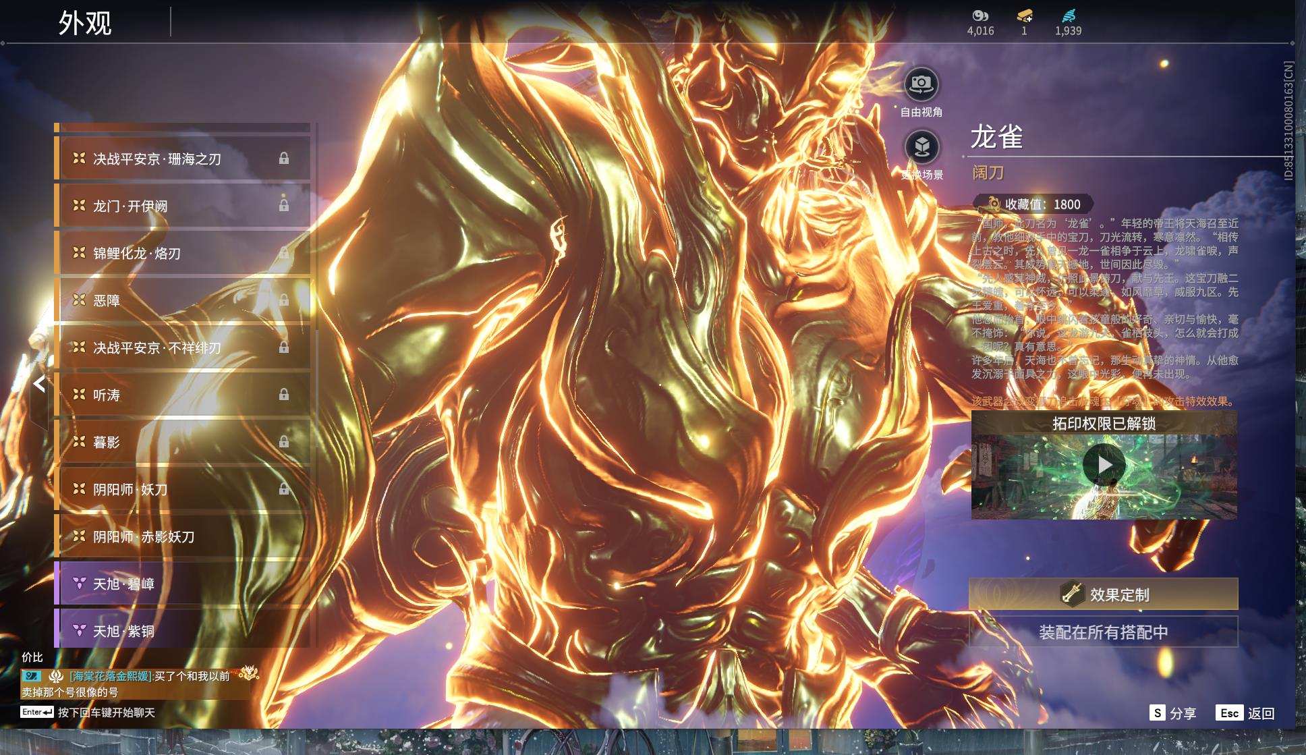
Task: Click the blade icon beside 阴阳师·赤影妖刀
Action: point(79,536)
